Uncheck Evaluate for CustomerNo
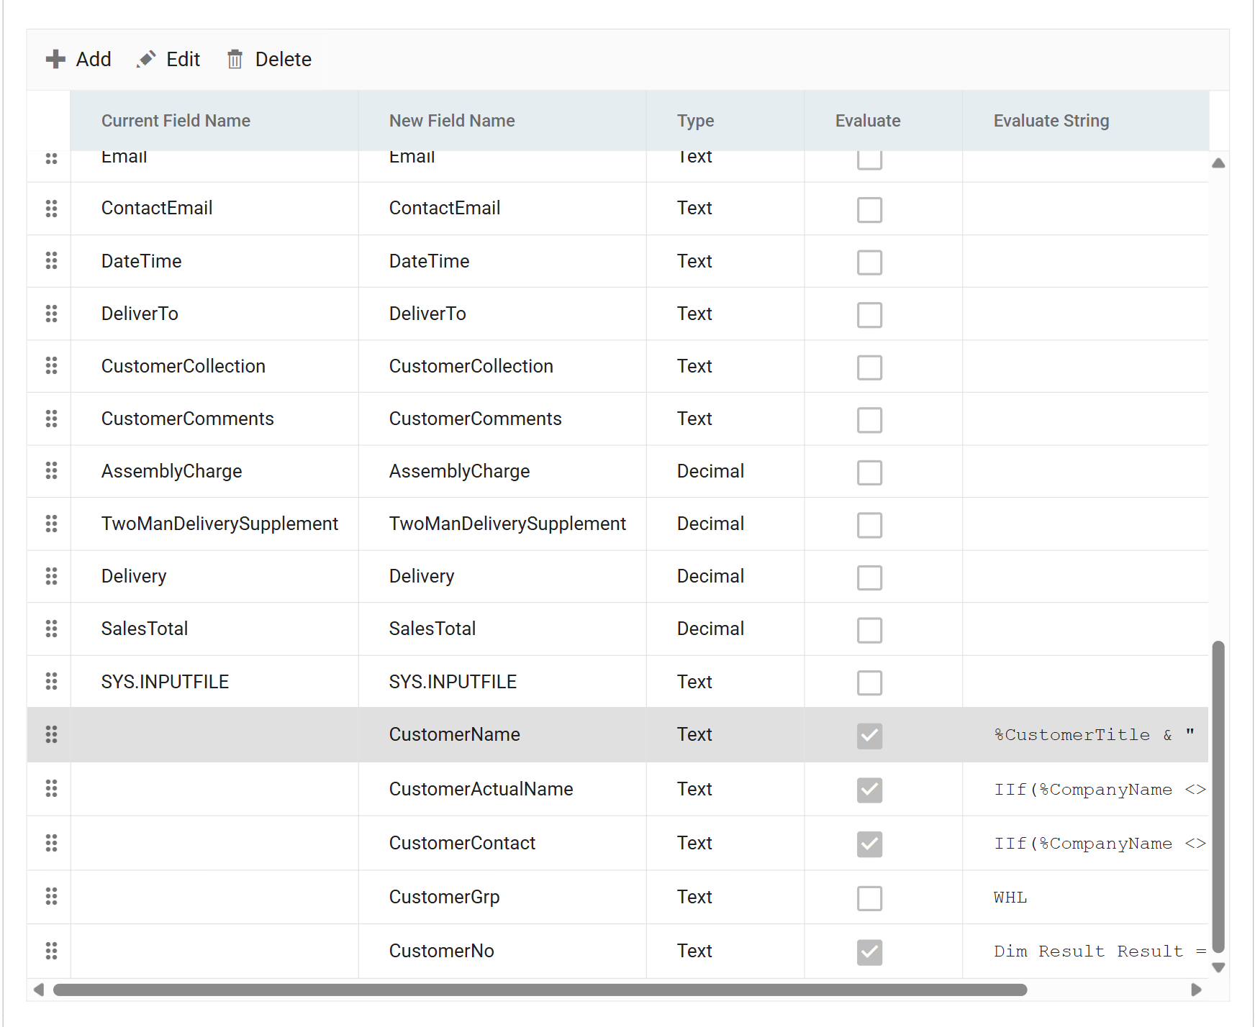Image resolution: width=1255 pixels, height=1027 pixels. click(x=869, y=952)
